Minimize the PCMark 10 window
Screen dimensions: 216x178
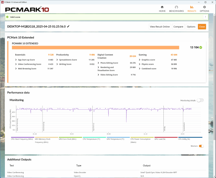tap(199, 2)
